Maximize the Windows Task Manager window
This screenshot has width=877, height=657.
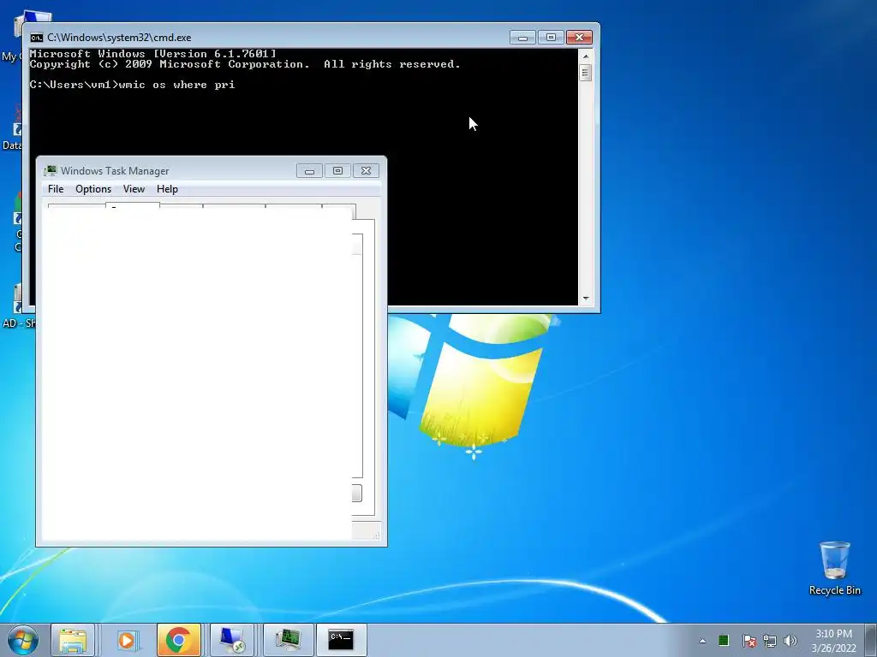click(337, 170)
